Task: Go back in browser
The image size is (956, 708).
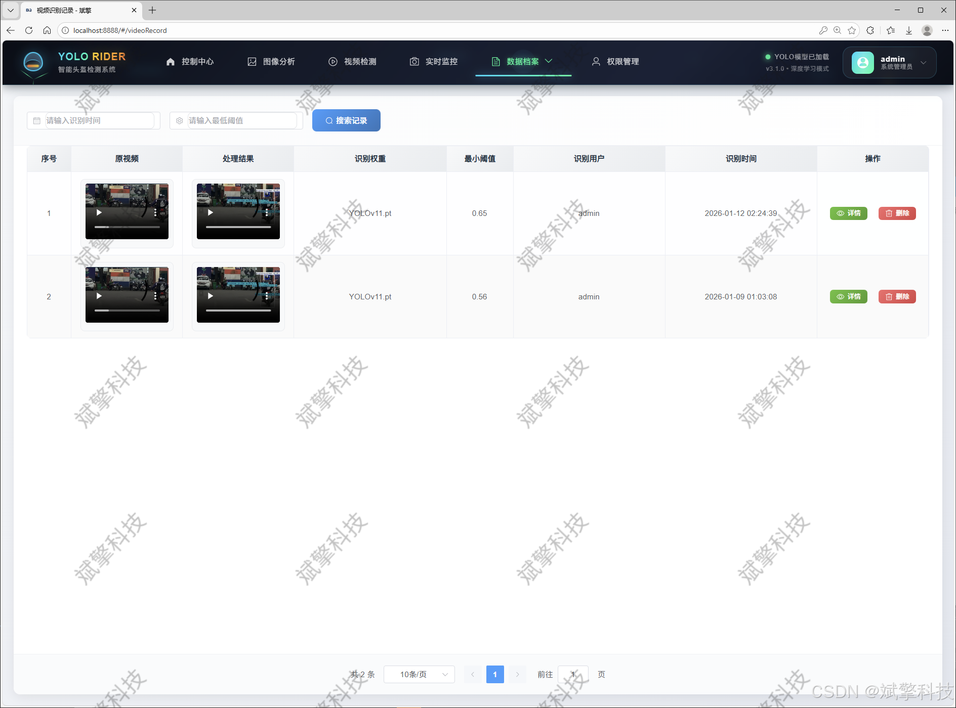Action: click(x=11, y=30)
